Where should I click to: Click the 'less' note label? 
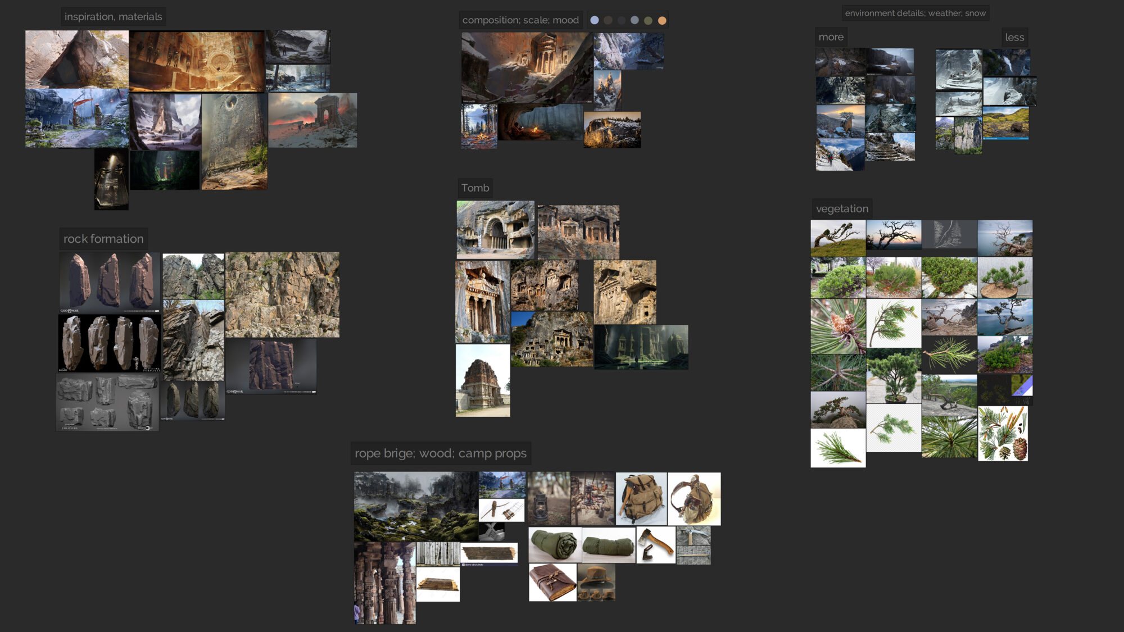click(1014, 38)
